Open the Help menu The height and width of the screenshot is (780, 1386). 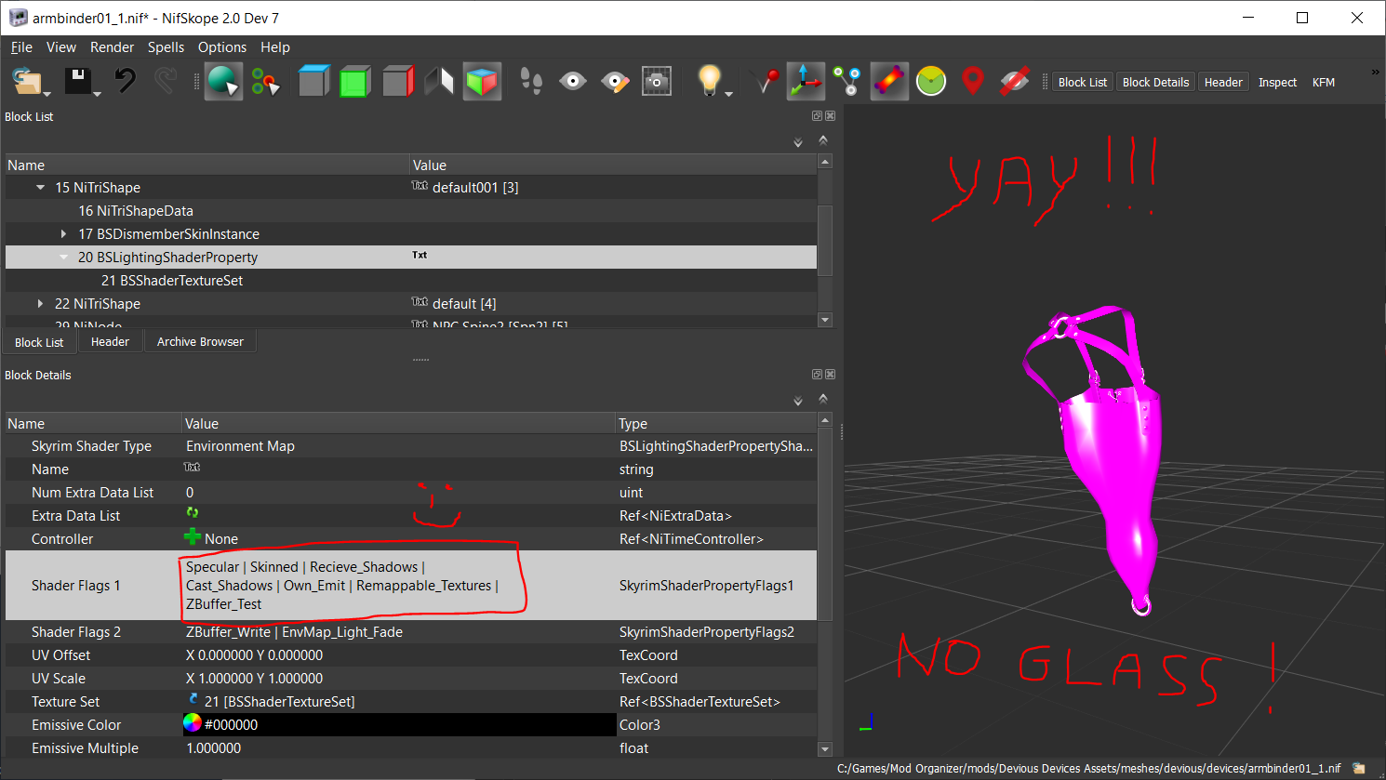click(275, 47)
